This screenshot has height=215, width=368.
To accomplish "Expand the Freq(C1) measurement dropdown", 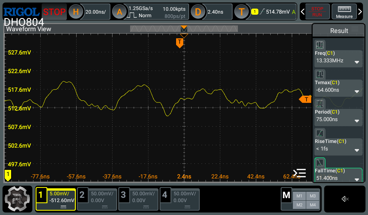I will tap(356, 62).
